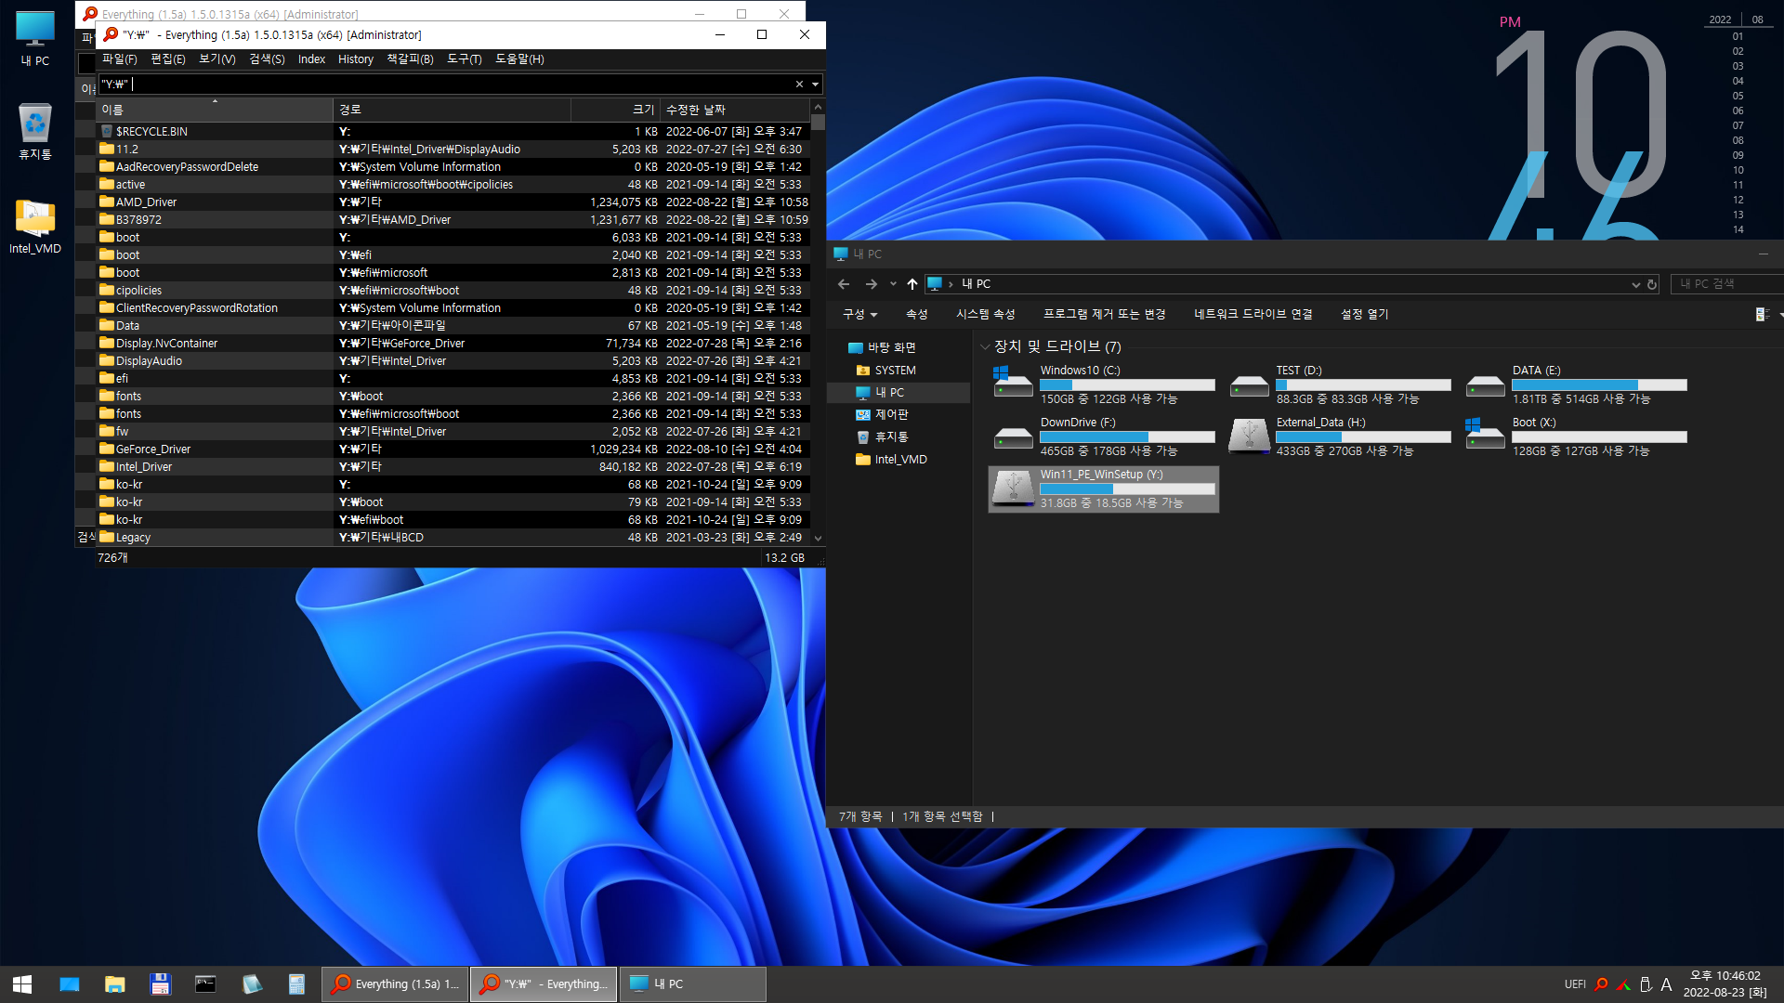The width and height of the screenshot is (1784, 1003).
Task: Select the Windows10 (C:) drive
Action: (1104, 385)
